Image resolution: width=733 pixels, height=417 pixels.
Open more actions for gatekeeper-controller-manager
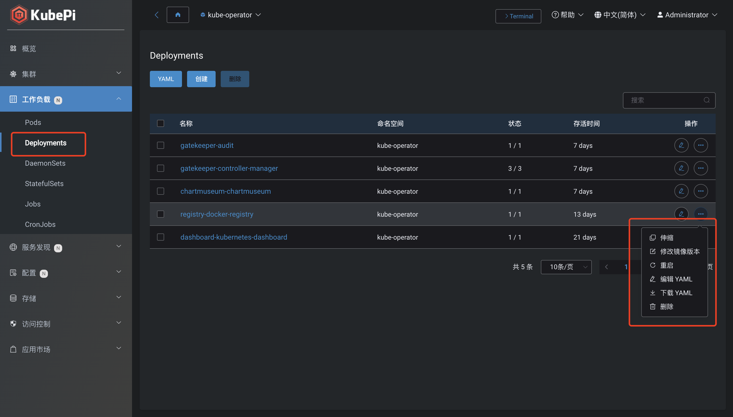[x=701, y=168]
